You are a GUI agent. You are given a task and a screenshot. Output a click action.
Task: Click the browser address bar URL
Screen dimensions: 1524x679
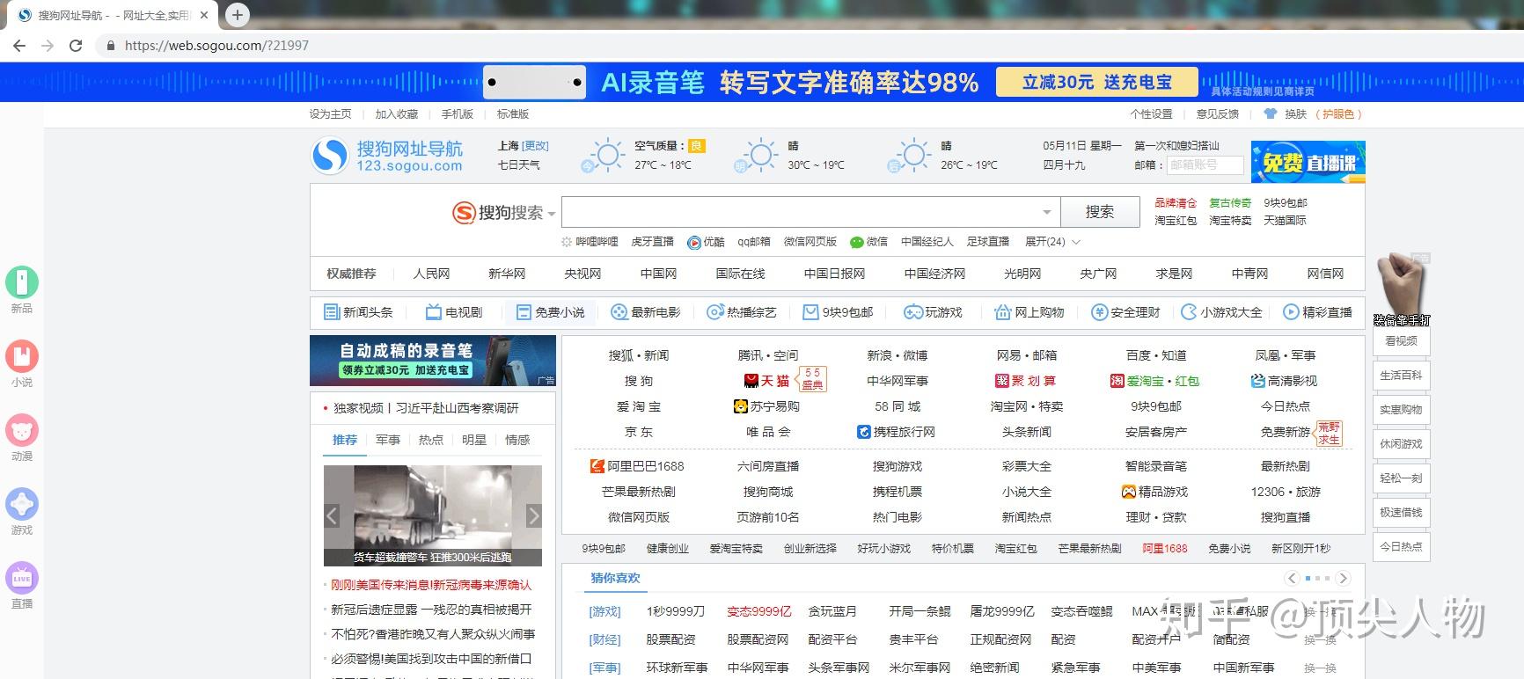coord(216,45)
